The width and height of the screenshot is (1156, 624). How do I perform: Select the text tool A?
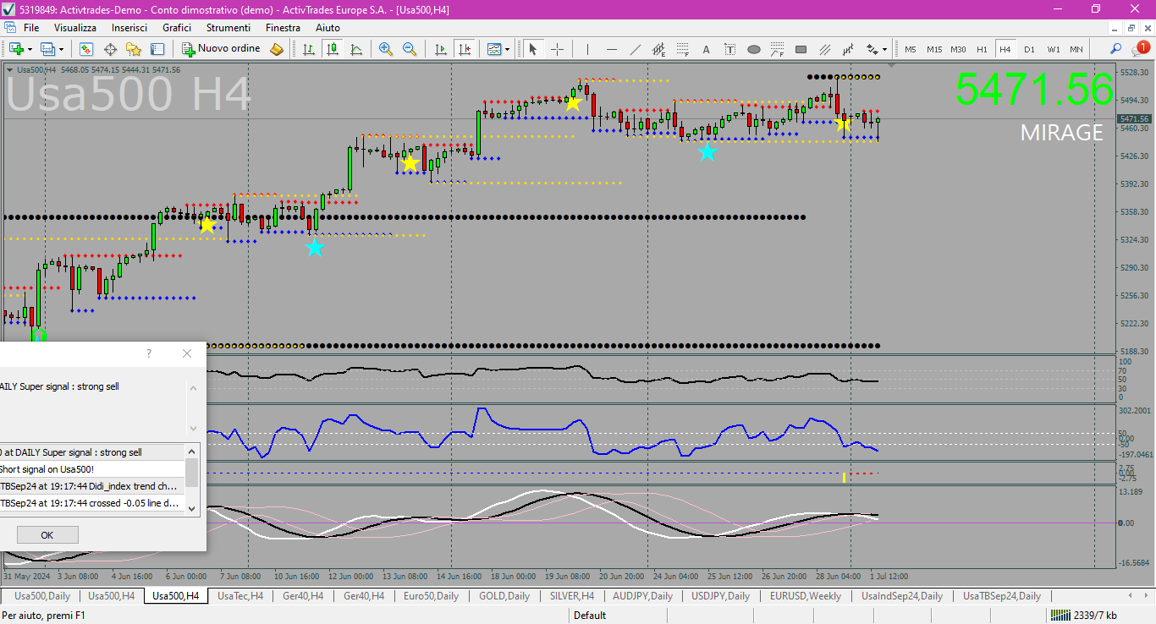(706, 49)
